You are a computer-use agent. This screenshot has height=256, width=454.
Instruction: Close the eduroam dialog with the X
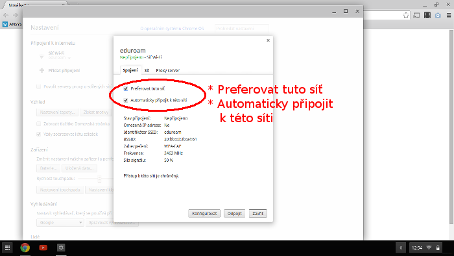[x=268, y=40]
